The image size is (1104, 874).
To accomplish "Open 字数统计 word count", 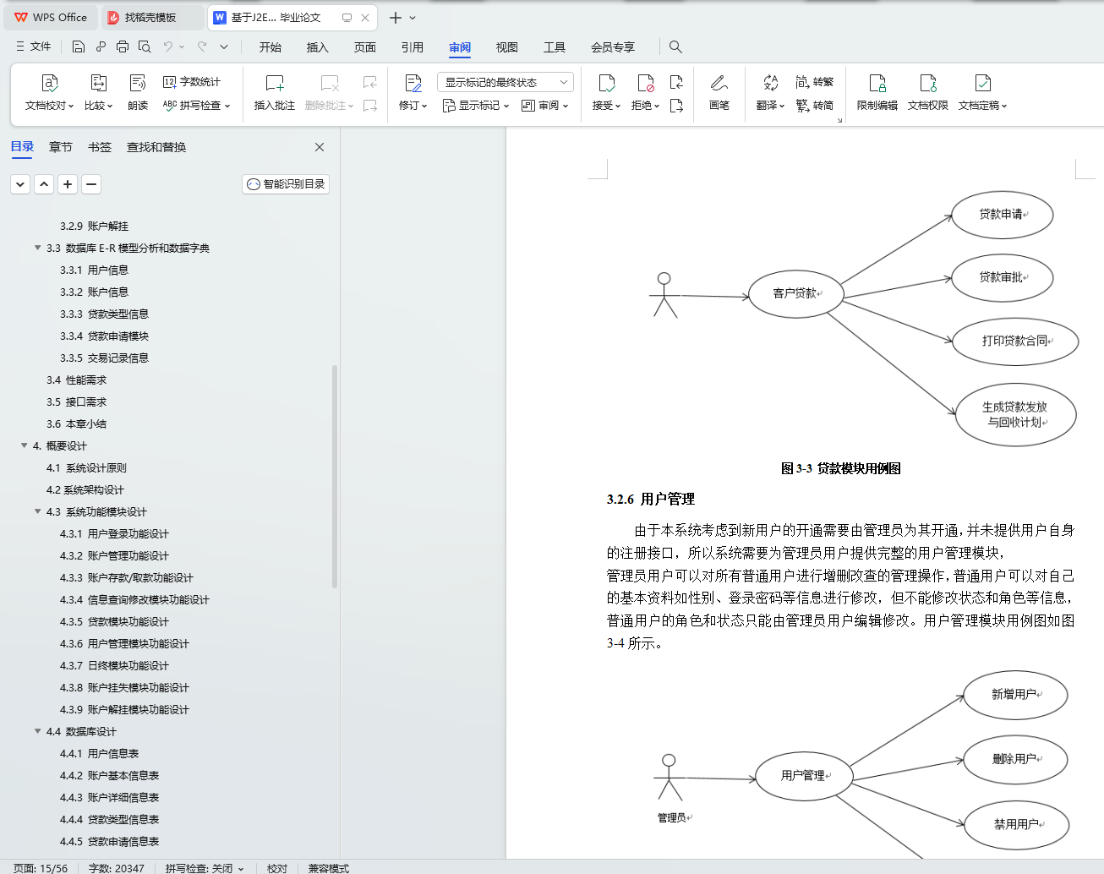I will pyautogui.click(x=192, y=82).
